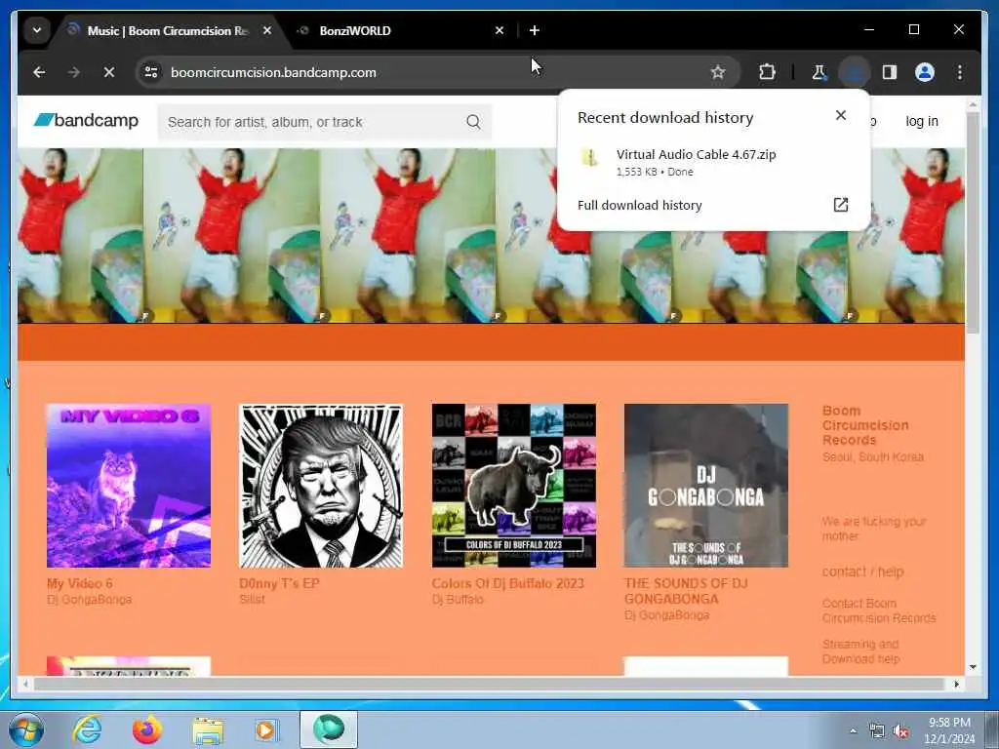Click the search magnifier icon
Viewport: 999px width, 749px height.
coord(473,122)
